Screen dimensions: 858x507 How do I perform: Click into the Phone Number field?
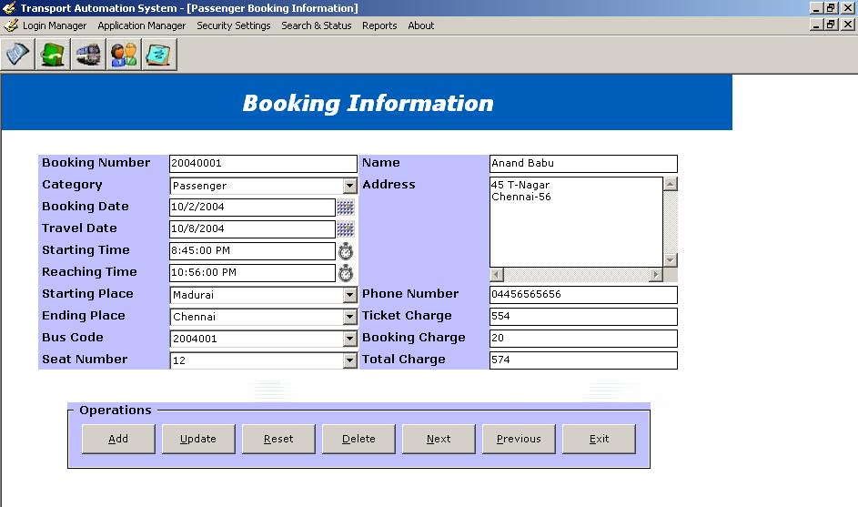[583, 295]
